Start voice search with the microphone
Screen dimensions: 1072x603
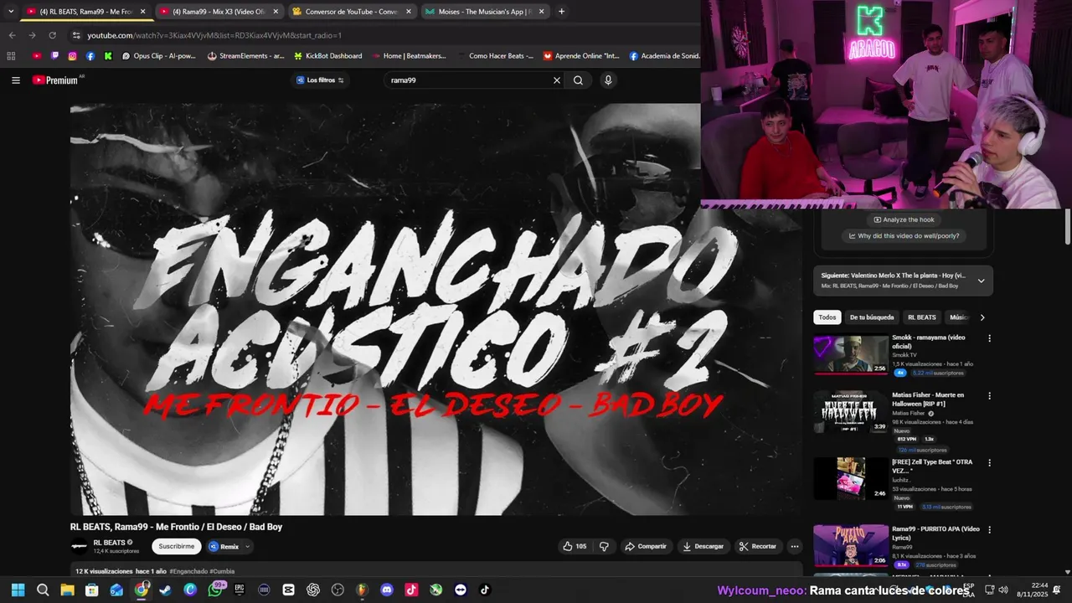point(608,80)
